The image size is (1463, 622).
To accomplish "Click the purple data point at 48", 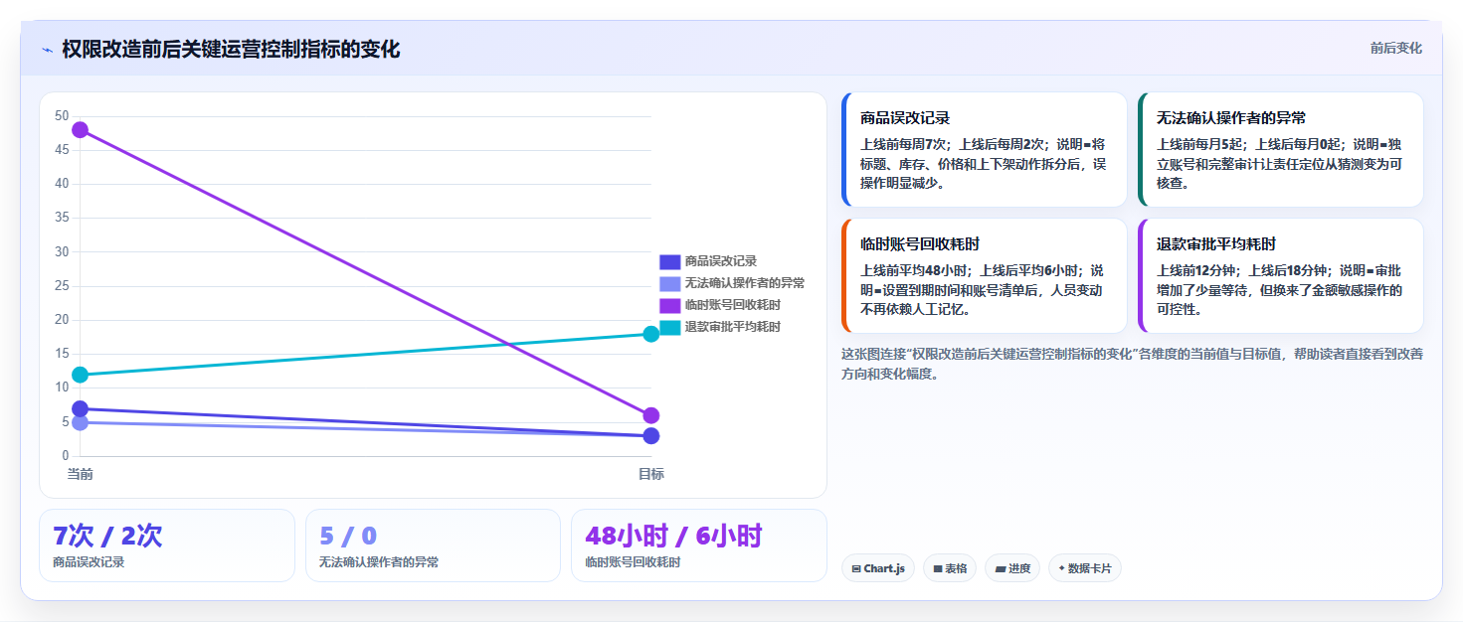I will (81, 130).
